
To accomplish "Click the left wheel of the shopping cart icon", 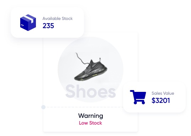I will tap(135, 103).
